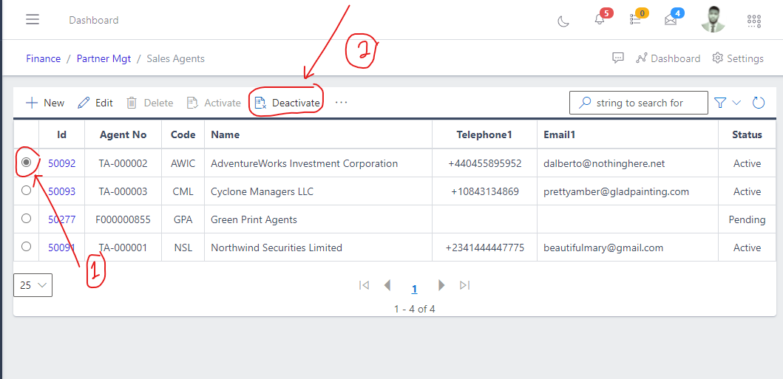The height and width of the screenshot is (379, 783).
Task: Open the apps grid launcher
Action: 753,21
